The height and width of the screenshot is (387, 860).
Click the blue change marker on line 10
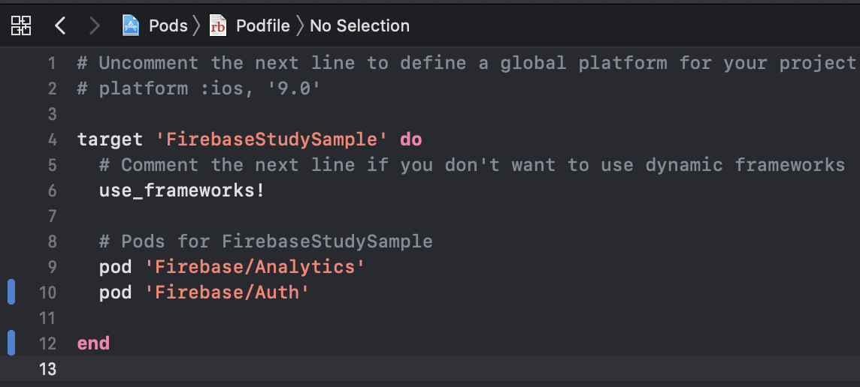click(11, 292)
